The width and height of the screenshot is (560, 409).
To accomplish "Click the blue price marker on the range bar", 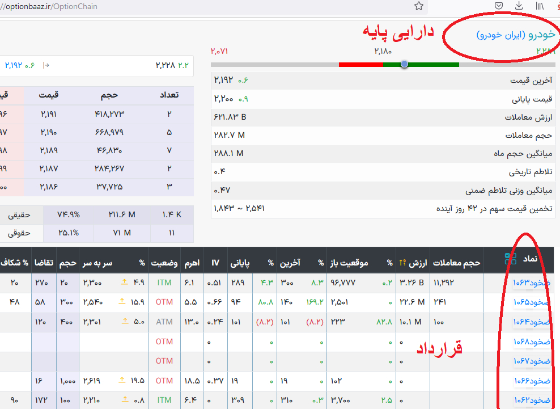I will tap(404, 64).
